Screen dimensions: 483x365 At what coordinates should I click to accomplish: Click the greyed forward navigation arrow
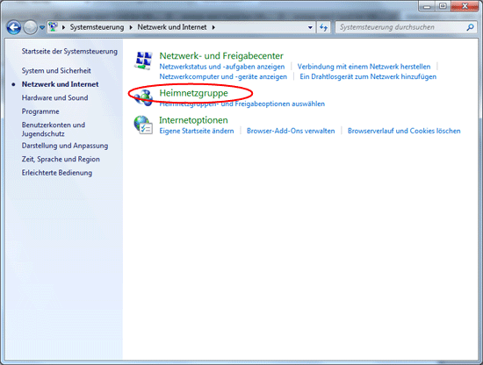point(30,27)
